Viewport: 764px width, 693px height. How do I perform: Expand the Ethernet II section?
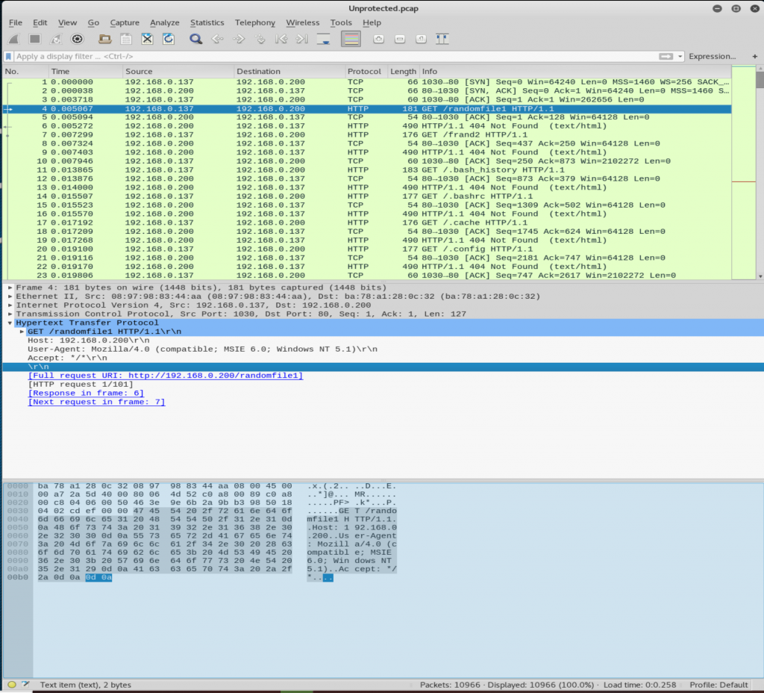10,296
